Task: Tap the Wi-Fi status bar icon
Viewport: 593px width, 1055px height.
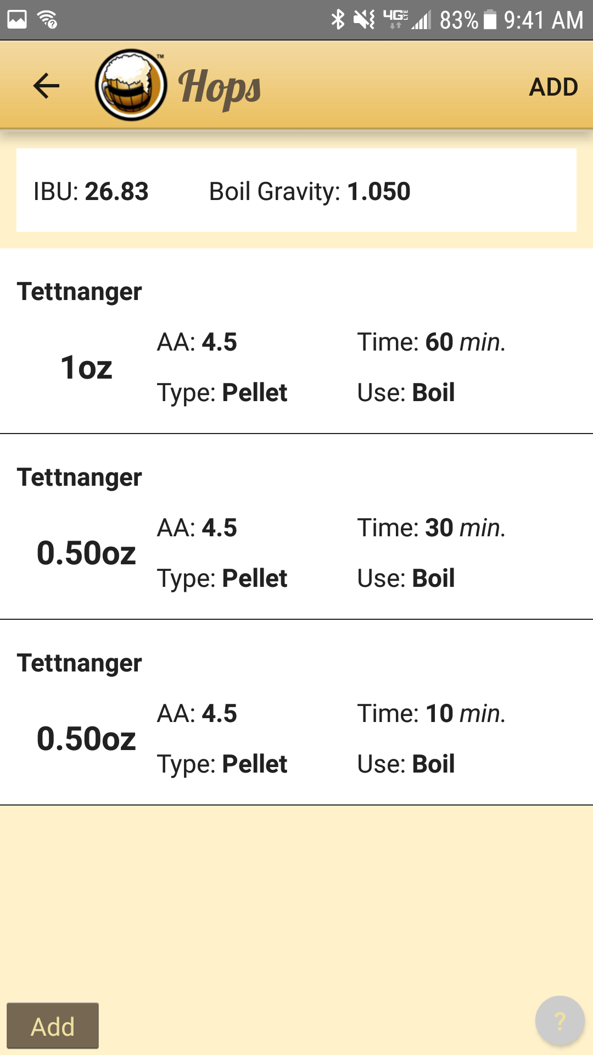Action: coord(48,20)
